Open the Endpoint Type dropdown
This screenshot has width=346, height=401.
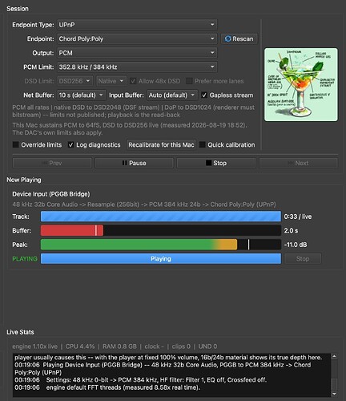pos(137,25)
